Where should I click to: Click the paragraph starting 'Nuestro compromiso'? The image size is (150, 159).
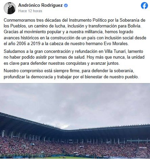click(71, 74)
